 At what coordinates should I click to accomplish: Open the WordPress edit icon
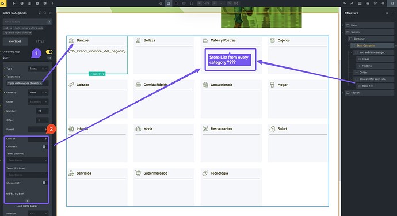[375, 3]
